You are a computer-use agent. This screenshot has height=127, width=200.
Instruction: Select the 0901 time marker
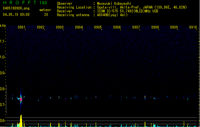[x=21, y=27]
